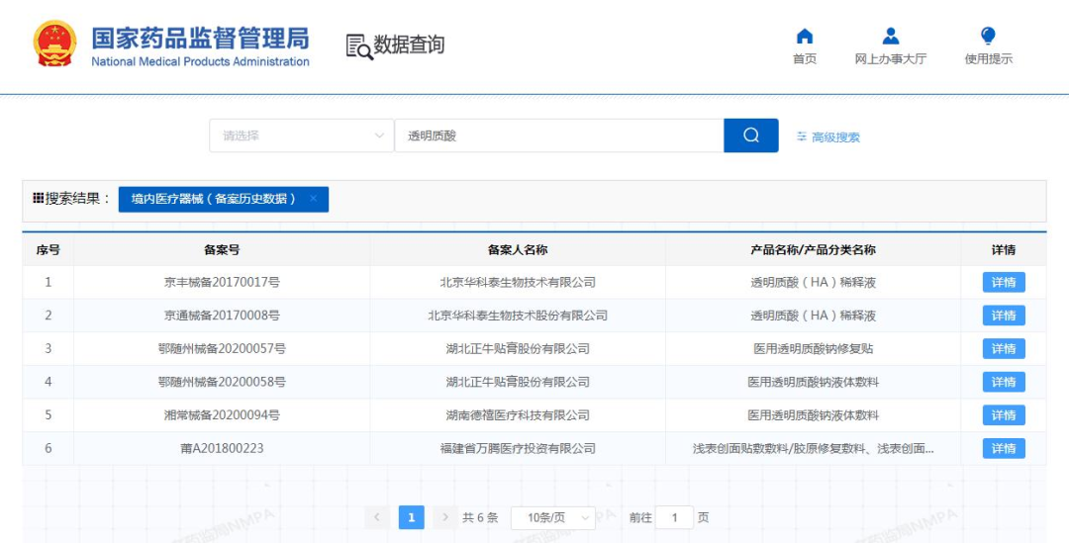Click the 使用提示 lightbulb icon
1069x543 pixels.
click(988, 37)
